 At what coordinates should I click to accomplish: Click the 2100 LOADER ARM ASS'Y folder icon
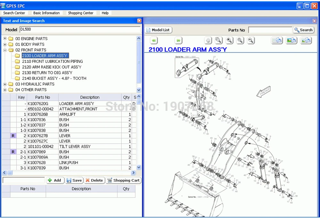17,55
